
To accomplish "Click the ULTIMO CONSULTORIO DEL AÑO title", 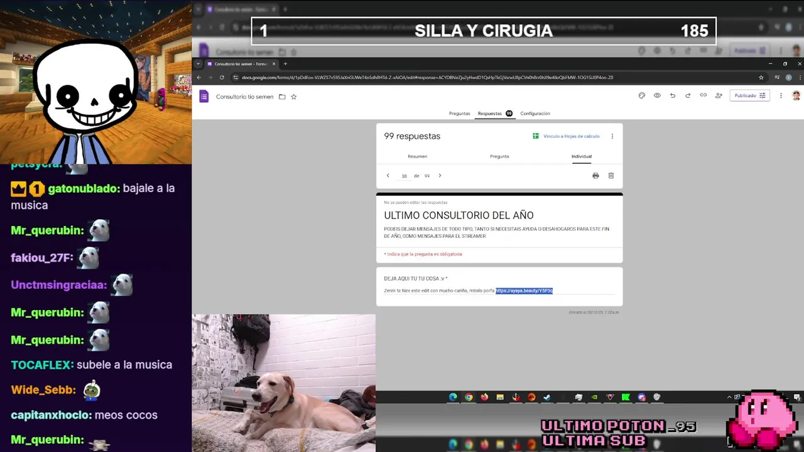I will (459, 215).
